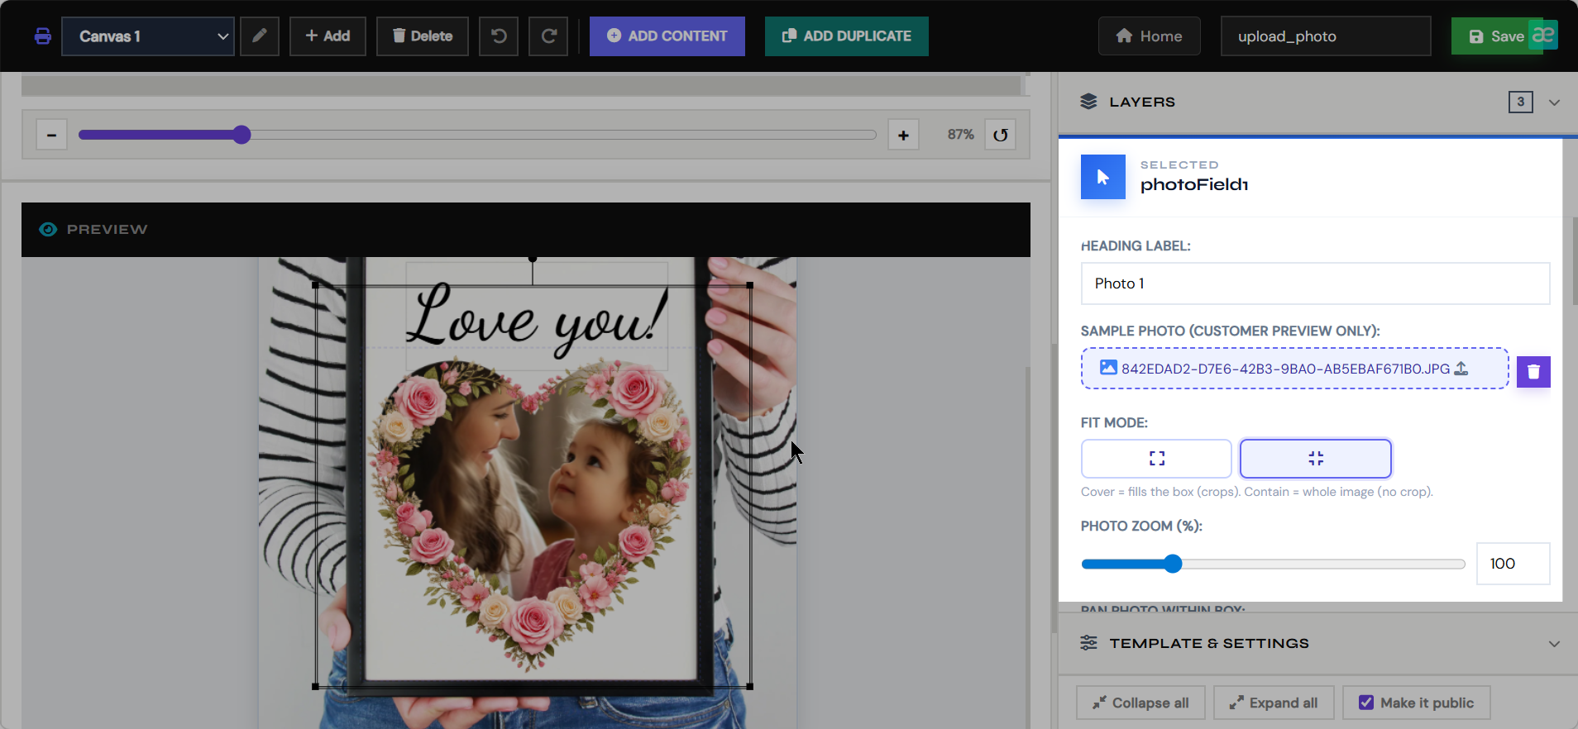
Task: Click the Preview eye icon
Action: tap(48, 229)
